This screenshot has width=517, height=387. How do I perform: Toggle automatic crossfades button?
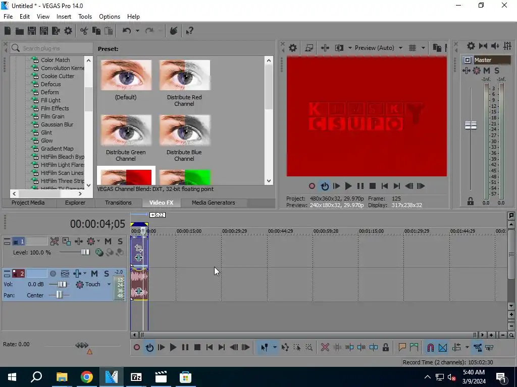coord(443,347)
